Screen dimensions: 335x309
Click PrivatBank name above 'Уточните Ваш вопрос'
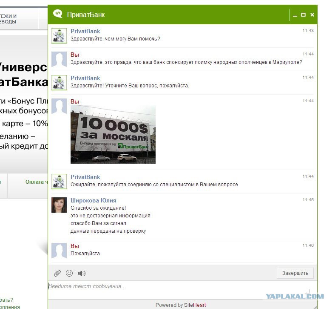point(85,78)
